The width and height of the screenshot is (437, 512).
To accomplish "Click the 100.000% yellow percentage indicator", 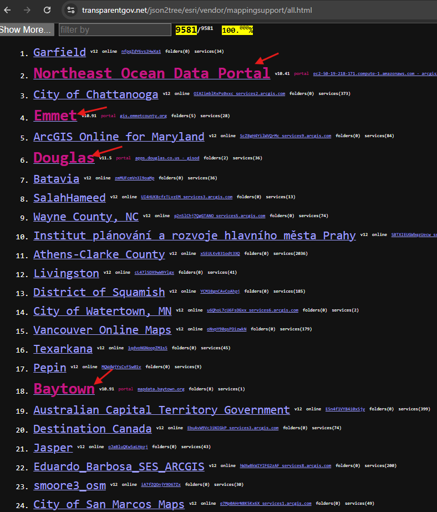I will (237, 30).
